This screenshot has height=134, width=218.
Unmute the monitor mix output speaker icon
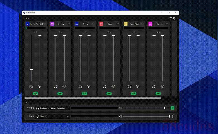[x=120, y=108]
